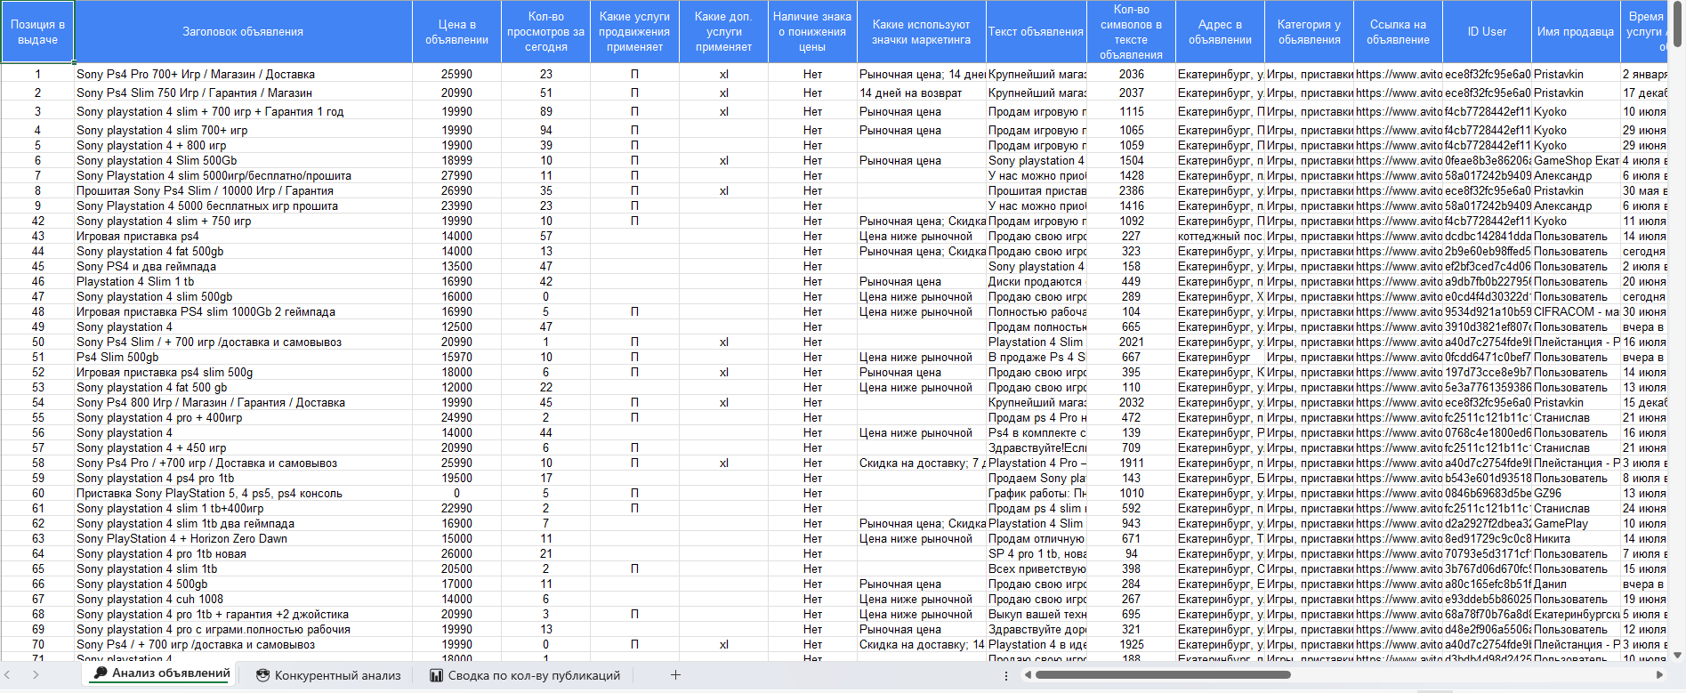The image size is (1686, 693).
Task: Click the title Игровая приставка ps4
Action: click(138, 237)
